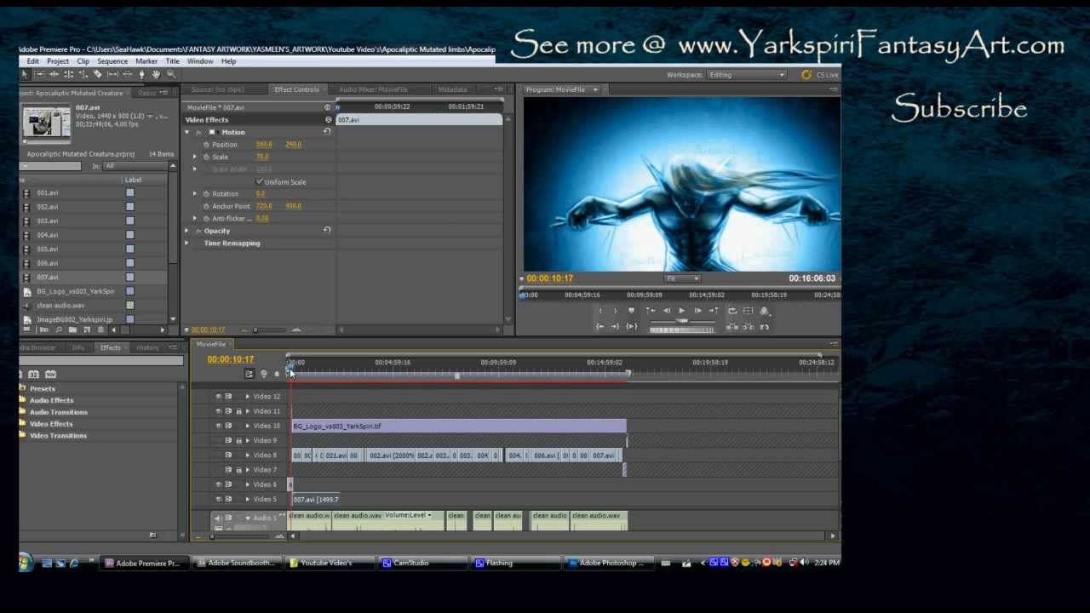The width and height of the screenshot is (1090, 613).
Task: Create a New Bin in Project panel
Action: click(x=72, y=329)
